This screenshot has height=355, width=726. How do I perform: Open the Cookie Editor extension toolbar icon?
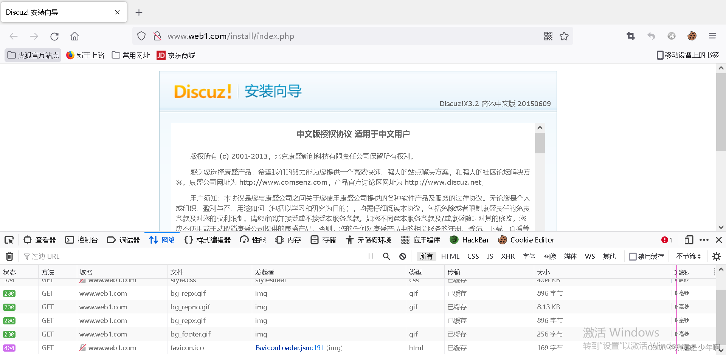click(x=692, y=36)
